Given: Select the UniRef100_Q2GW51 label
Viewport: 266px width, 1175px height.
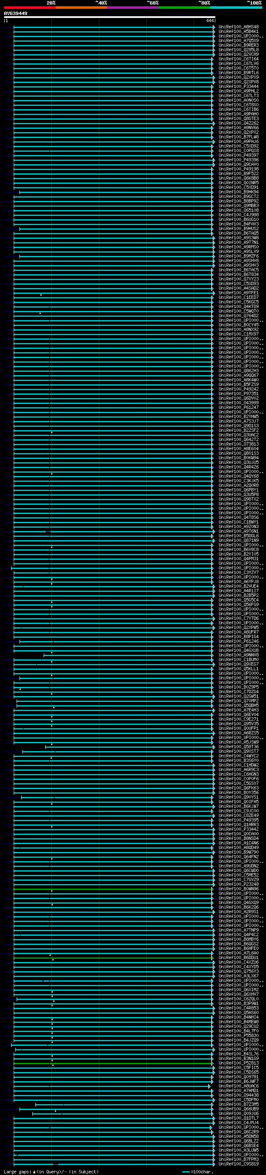Looking at the screenshot, I should click(x=238, y=696).
